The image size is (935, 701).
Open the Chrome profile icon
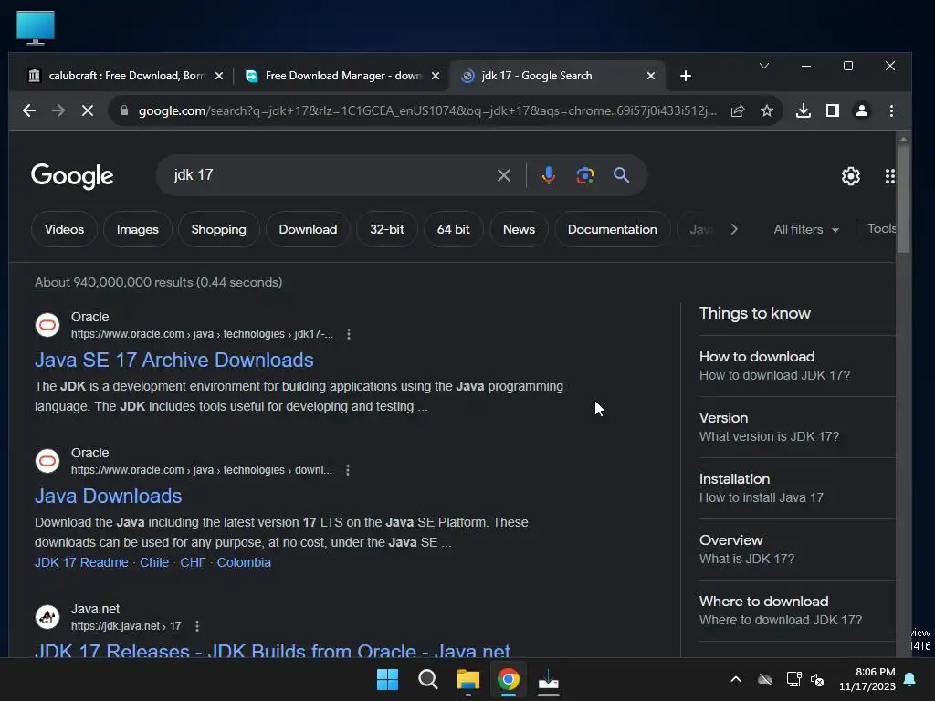[x=862, y=110]
